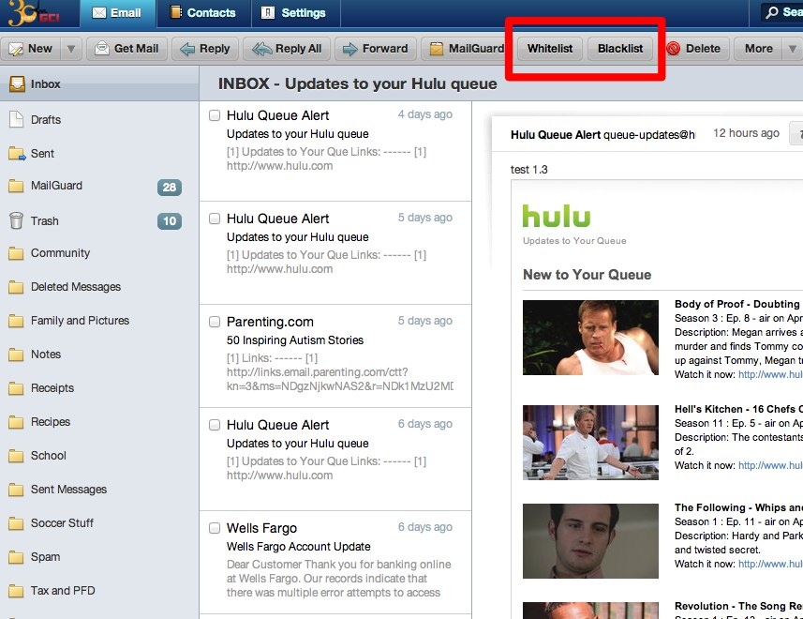This screenshot has height=619, width=803.
Task: Check the Hulu Queue Alert 5 days ago message
Action: pos(215,219)
